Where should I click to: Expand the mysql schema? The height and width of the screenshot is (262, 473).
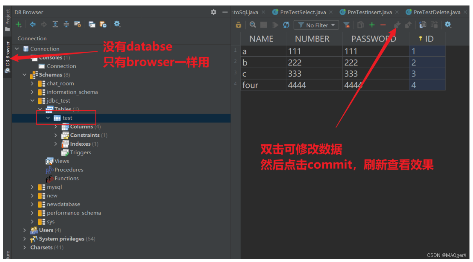click(x=33, y=187)
